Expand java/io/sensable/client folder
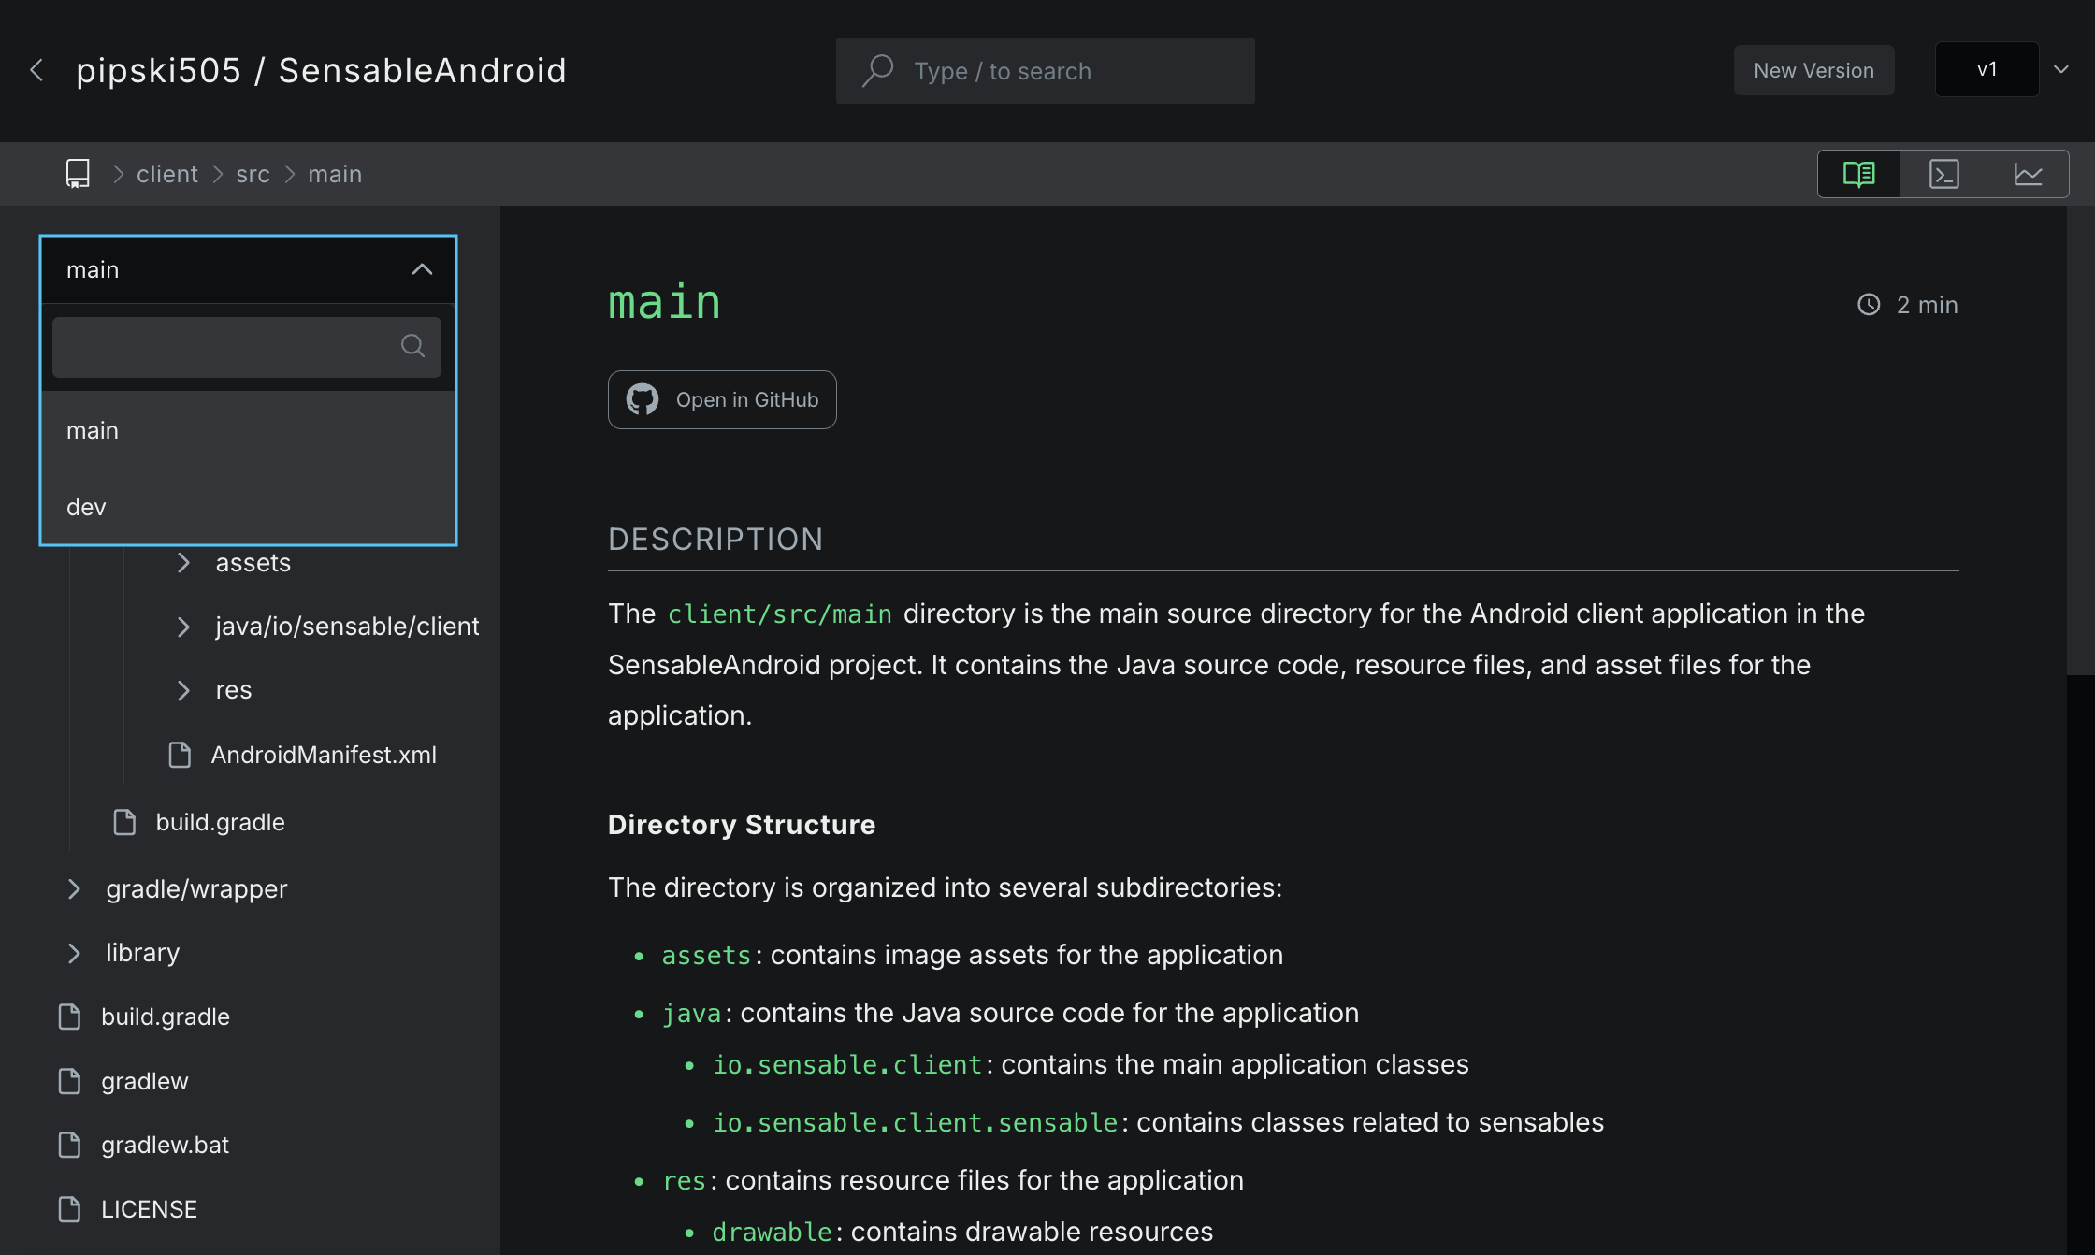This screenshot has height=1255, width=2095. tap(183, 627)
